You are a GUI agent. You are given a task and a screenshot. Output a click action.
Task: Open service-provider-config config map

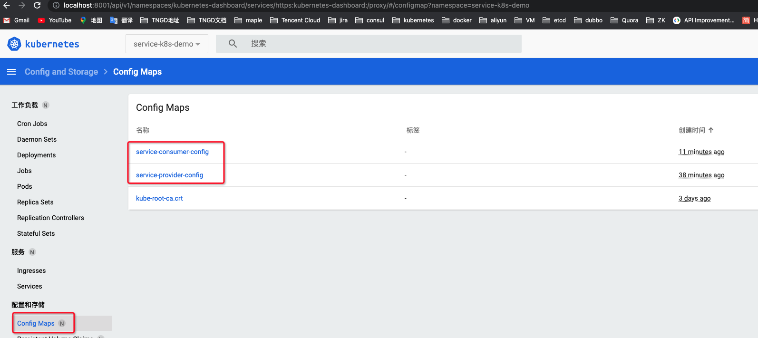tap(169, 175)
